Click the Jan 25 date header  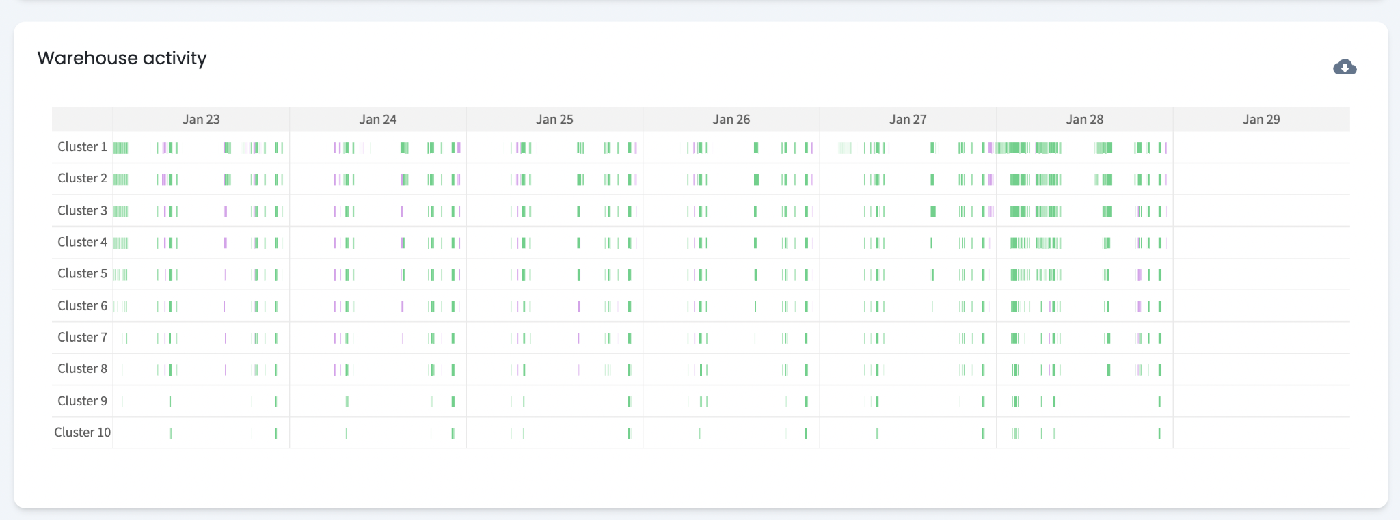pyautogui.click(x=554, y=120)
